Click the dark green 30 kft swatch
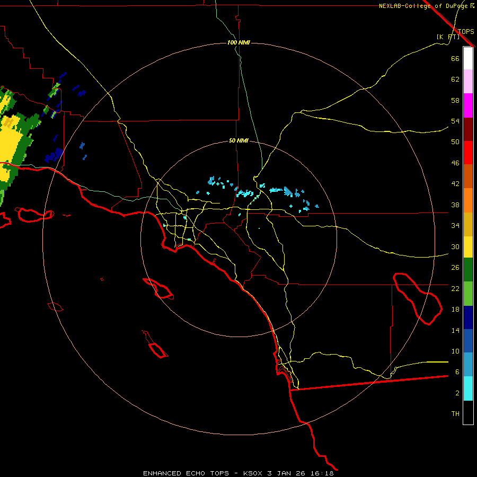The height and width of the screenshot is (477, 477). pos(468,270)
